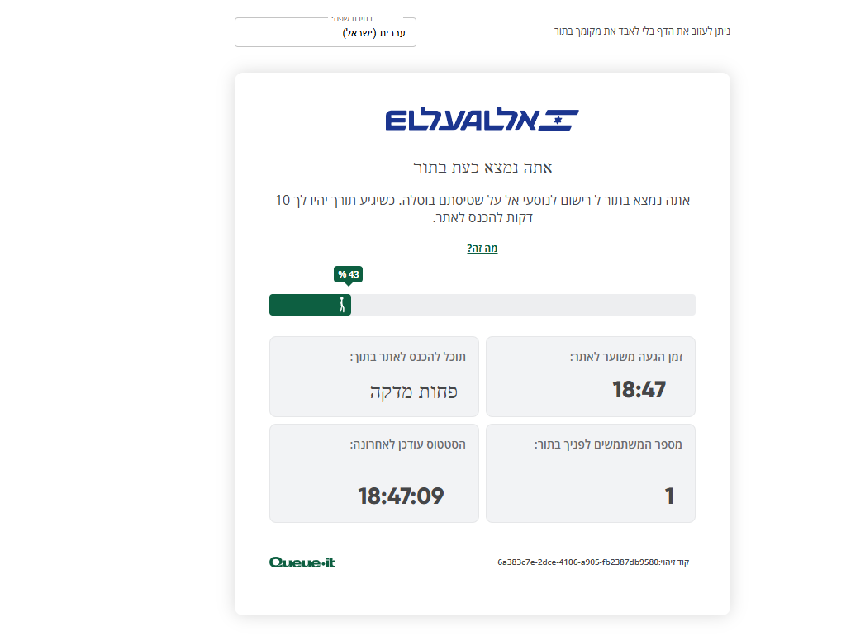Click the El Al airline logo
This screenshot has width=865, height=636.
coord(482,119)
